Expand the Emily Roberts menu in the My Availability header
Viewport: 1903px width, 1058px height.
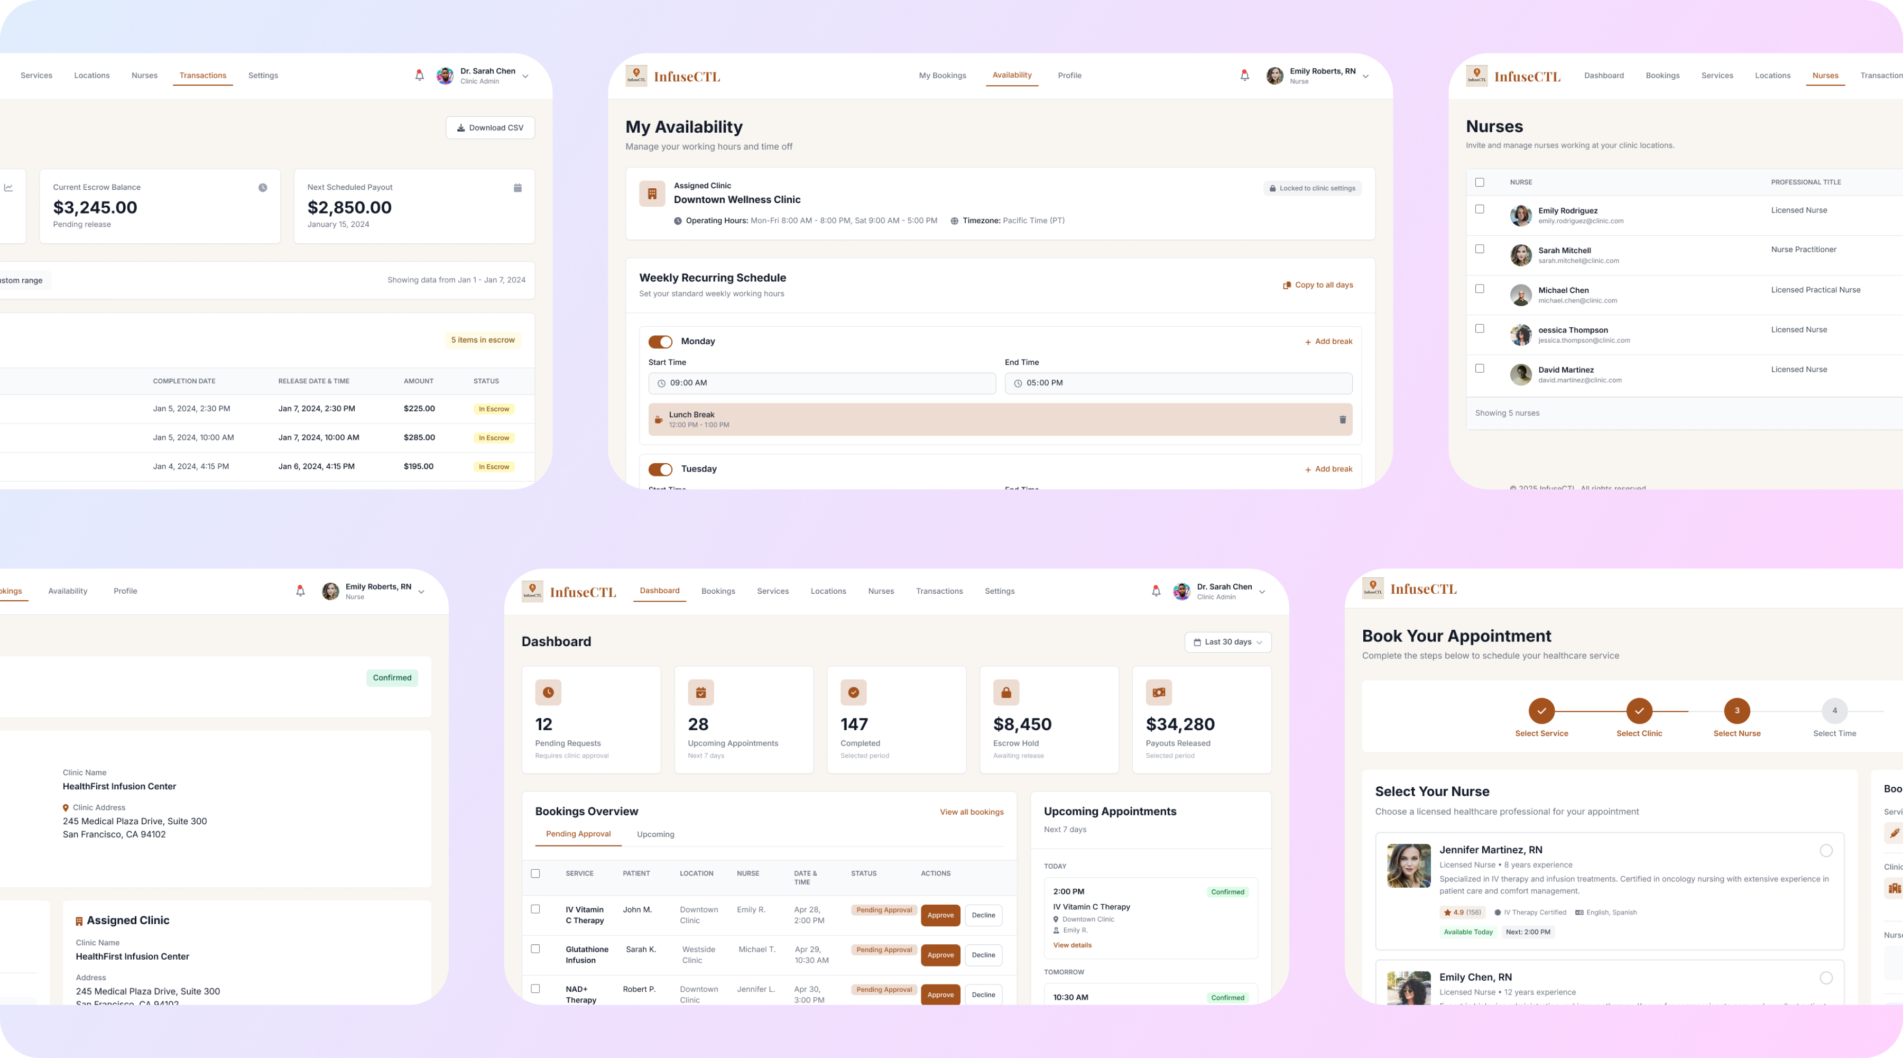coord(1365,76)
